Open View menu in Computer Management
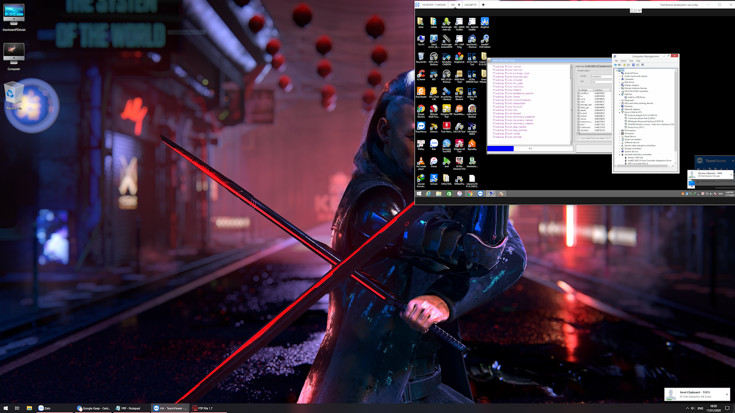The height and width of the screenshot is (413, 735). point(631,61)
